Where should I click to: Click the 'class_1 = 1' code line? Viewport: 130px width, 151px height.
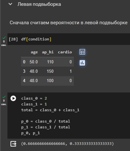(34, 104)
